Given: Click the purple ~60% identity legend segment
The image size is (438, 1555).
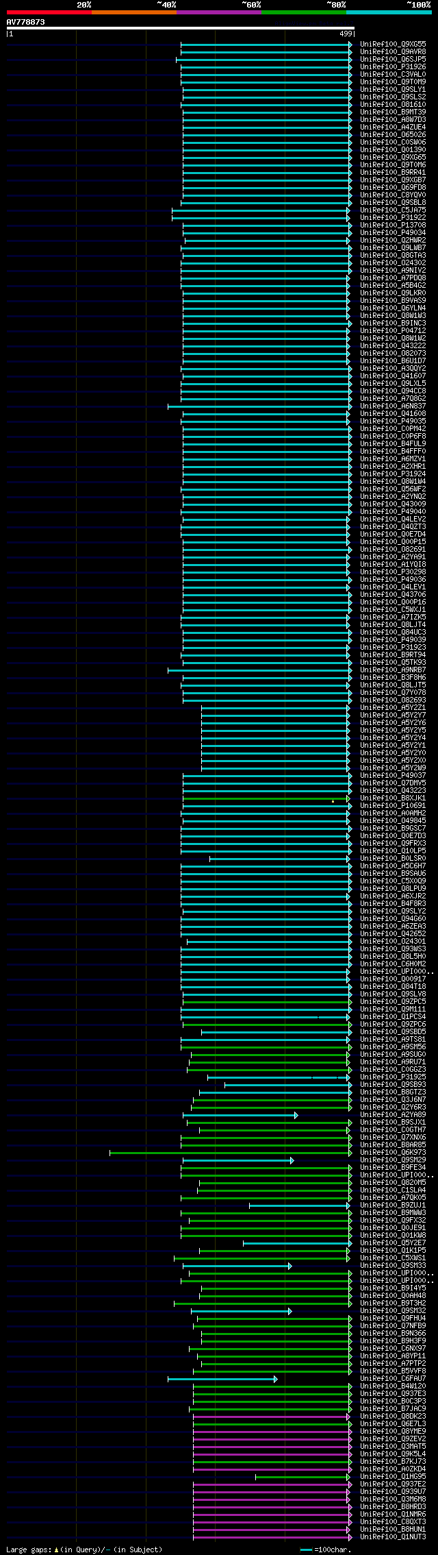Looking at the screenshot, I should point(219,12).
